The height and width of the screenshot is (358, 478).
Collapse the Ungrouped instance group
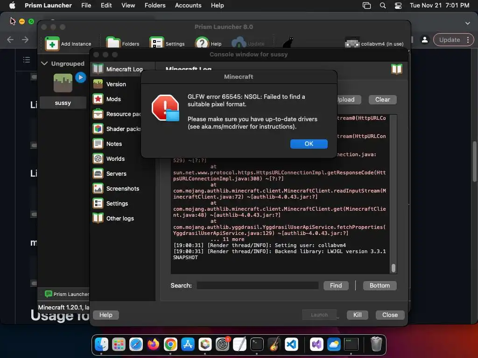(44, 63)
